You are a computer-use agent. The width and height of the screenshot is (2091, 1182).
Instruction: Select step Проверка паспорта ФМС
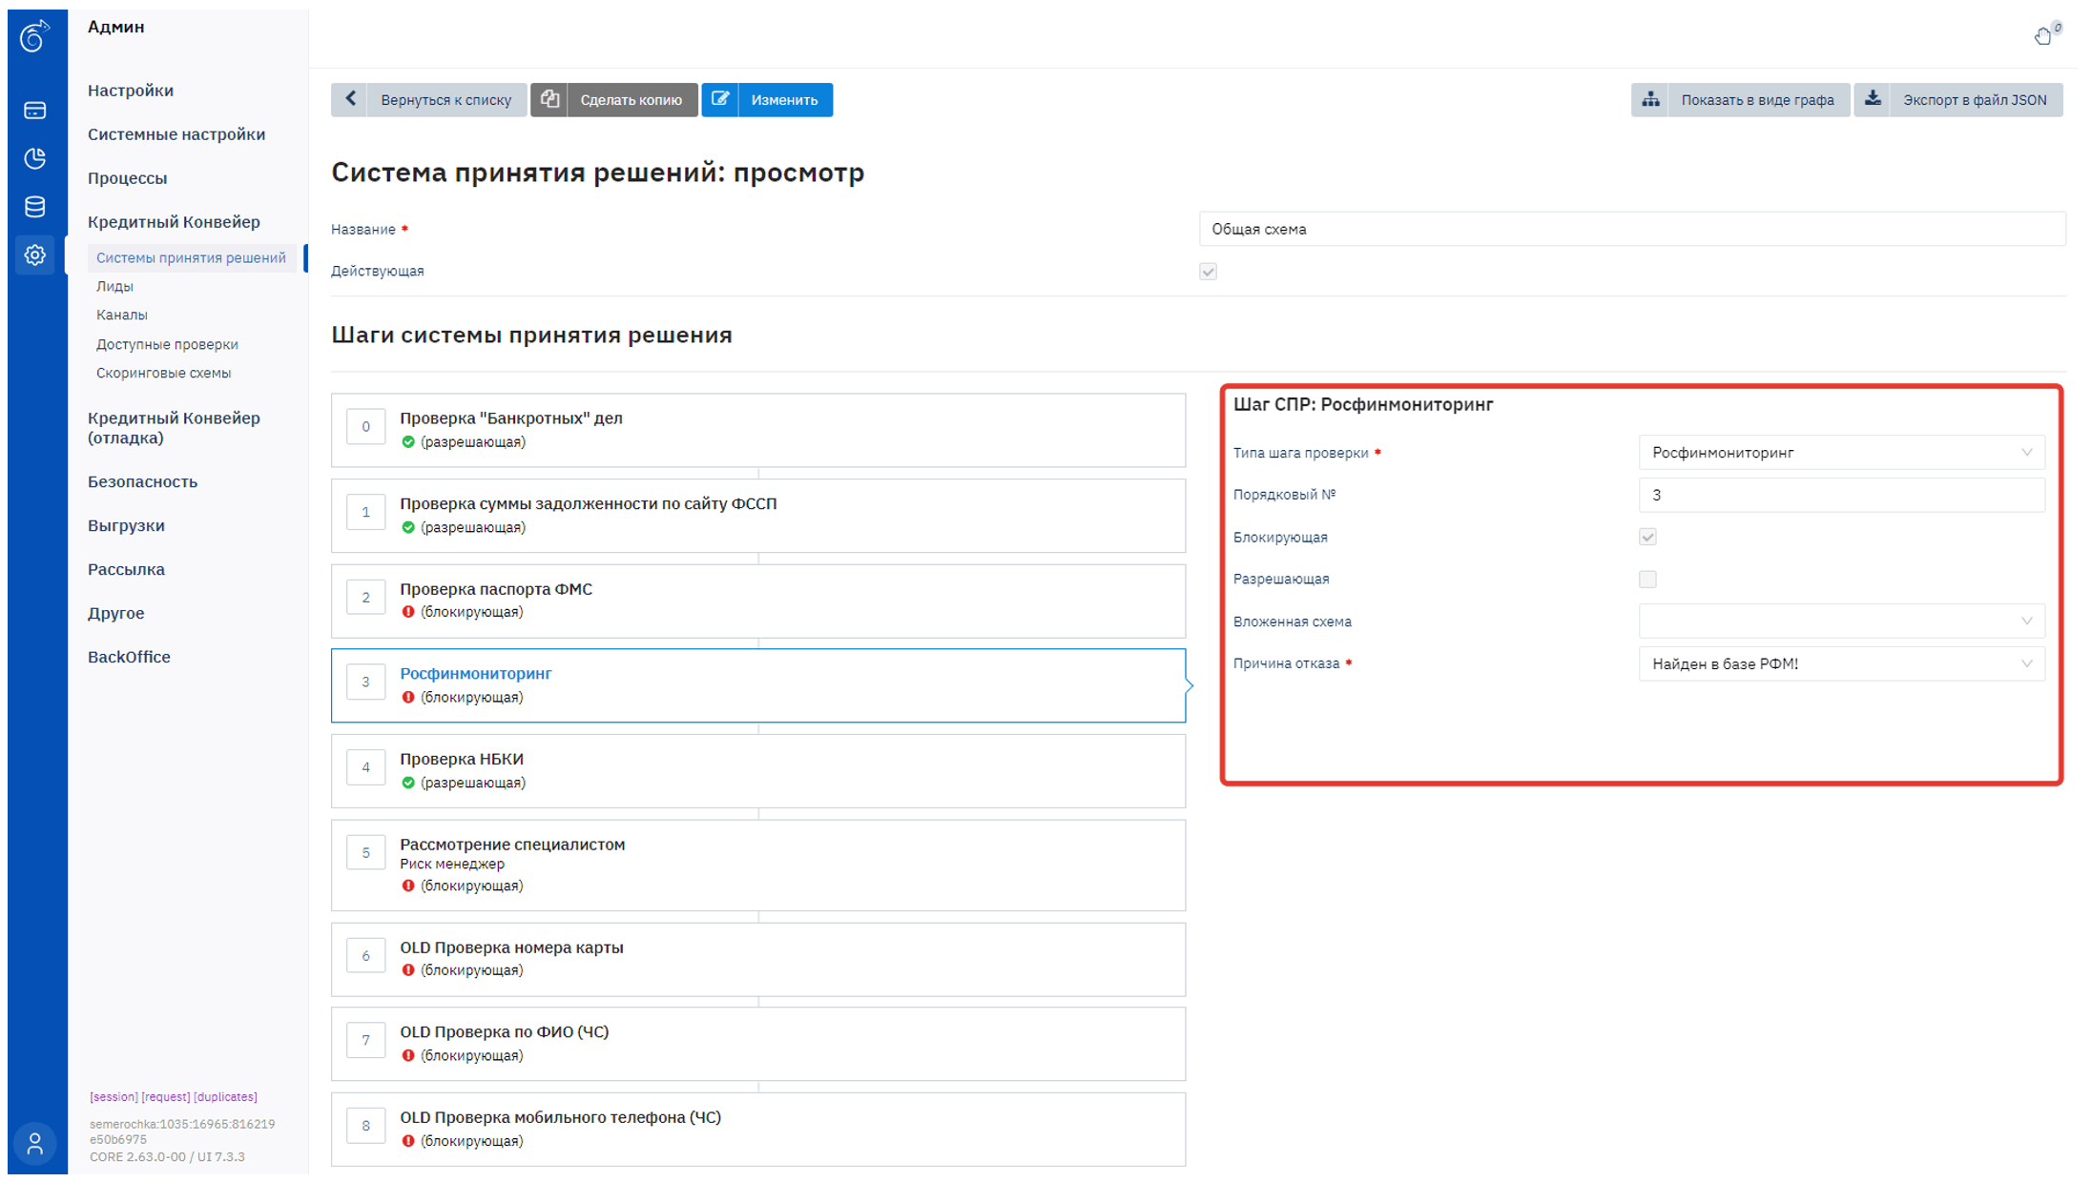pos(758,601)
